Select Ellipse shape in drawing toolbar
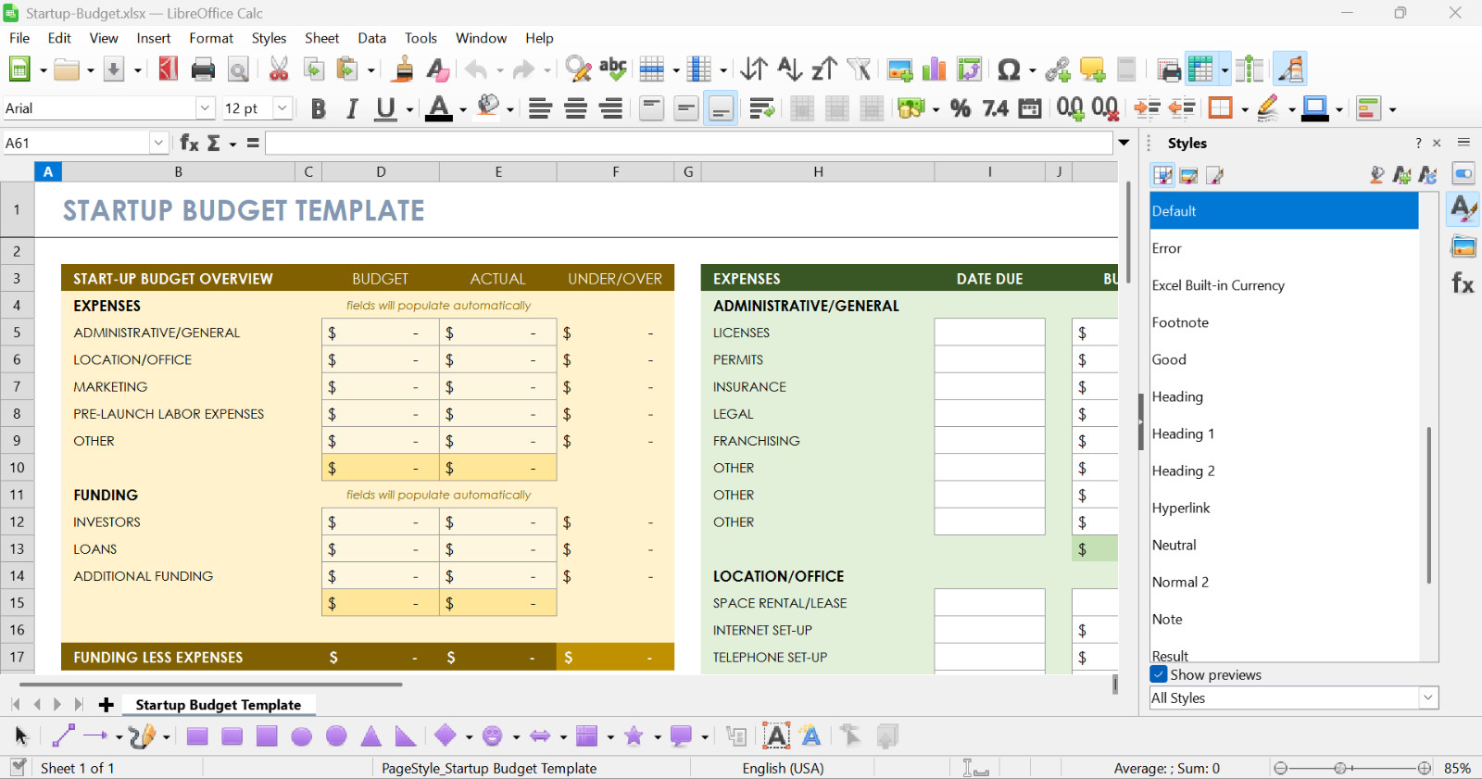 point(302,736)
